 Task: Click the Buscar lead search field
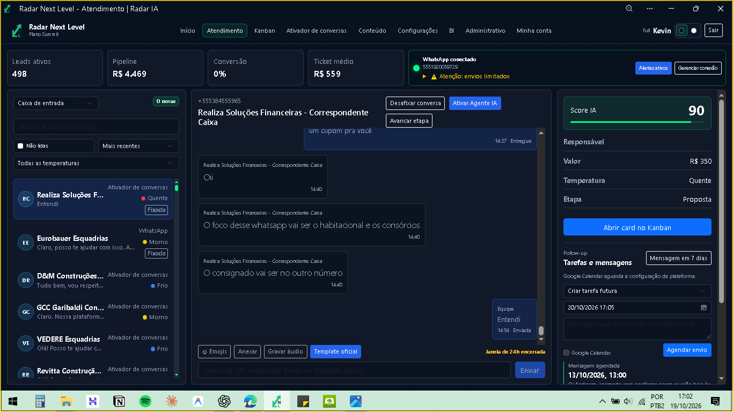96,127
